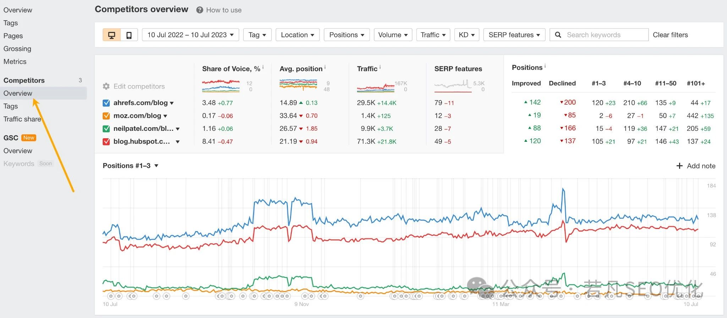This screenshot has width=727, height=318.
Task: Switch to mobile device view
Action: pyautogui.click(x=129, y=35)
